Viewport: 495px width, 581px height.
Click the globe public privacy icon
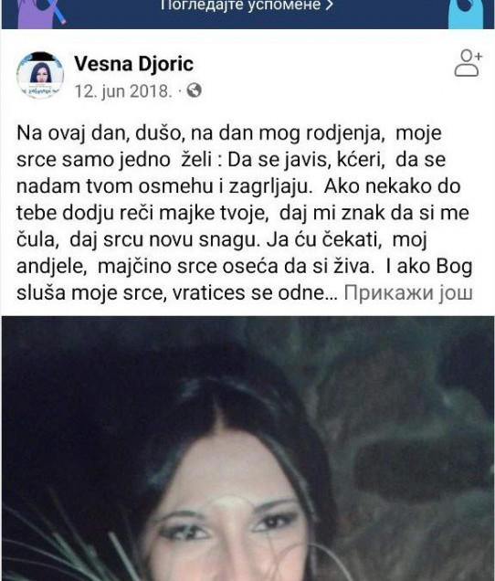[195, 90]
